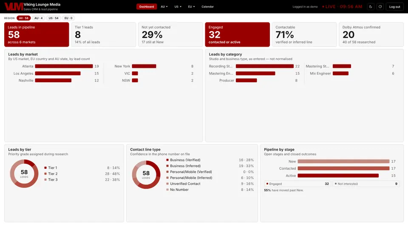
Task: Click the Active stage pipeline bar
Action: (338, 176)
